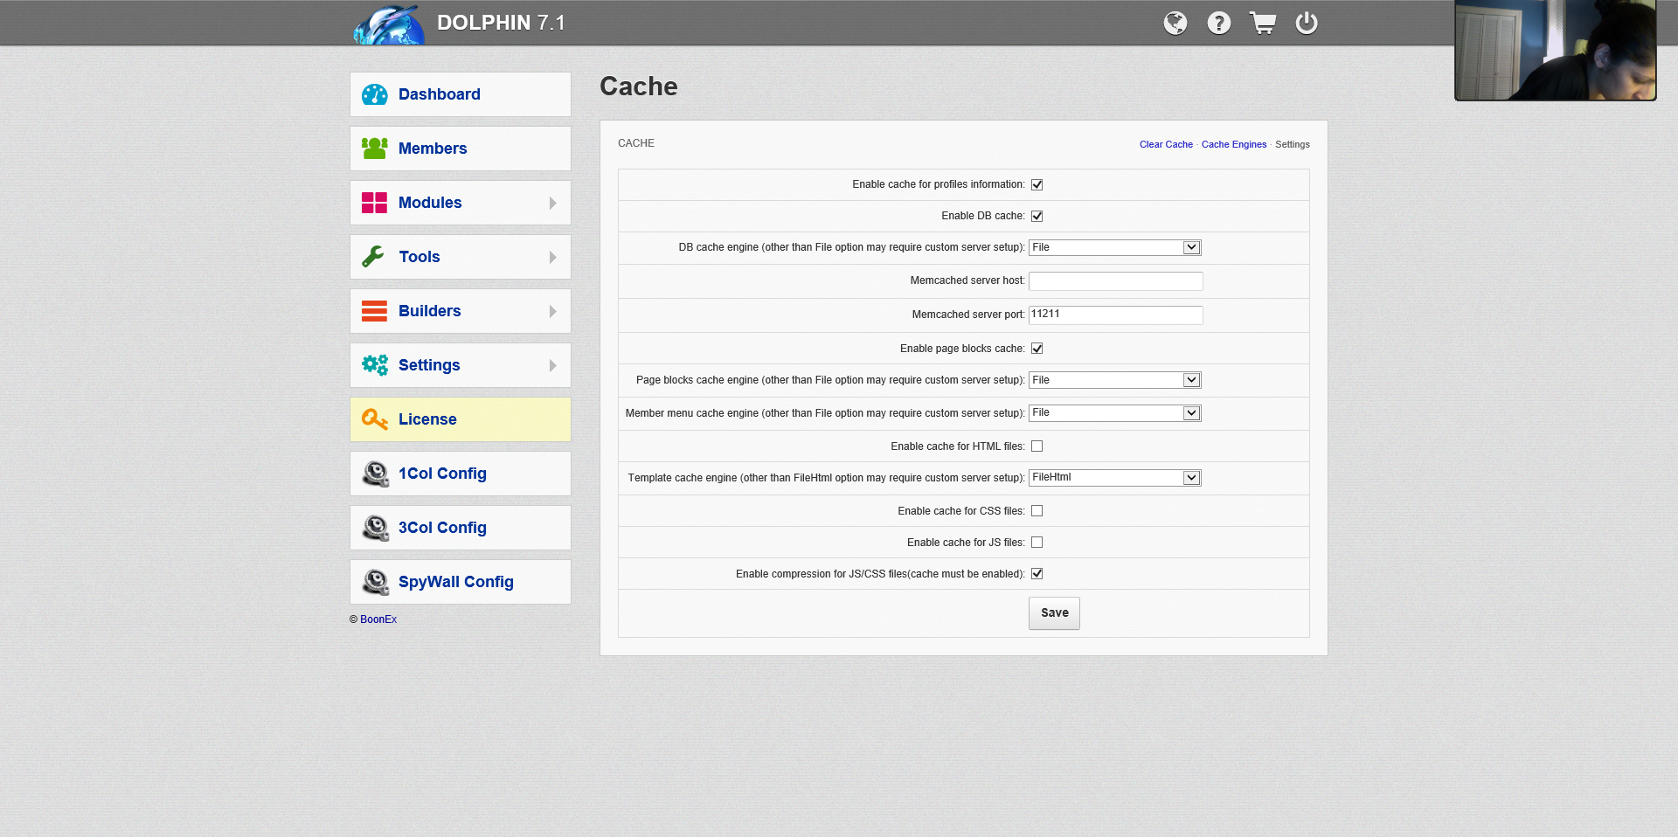Click the Members group icon
The width and height of the screenshot is (1678, 837).
point(374,149)
